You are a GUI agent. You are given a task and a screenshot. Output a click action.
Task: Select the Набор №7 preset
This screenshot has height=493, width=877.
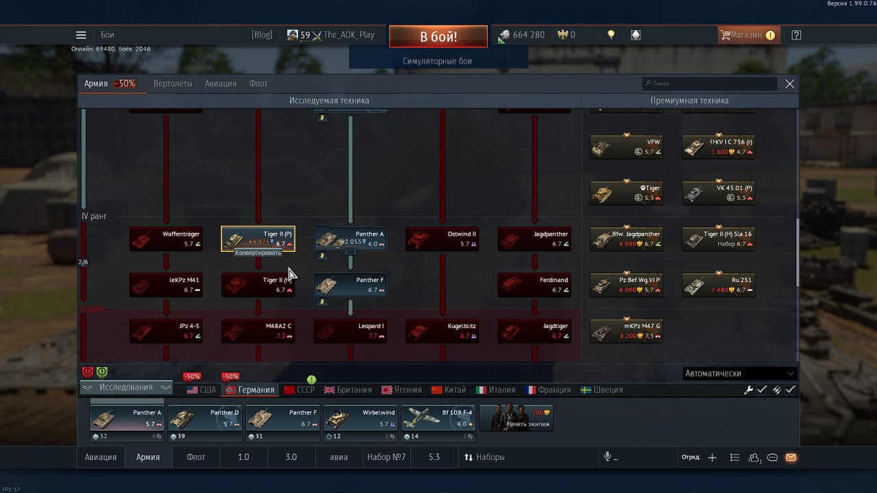[386, 457]
